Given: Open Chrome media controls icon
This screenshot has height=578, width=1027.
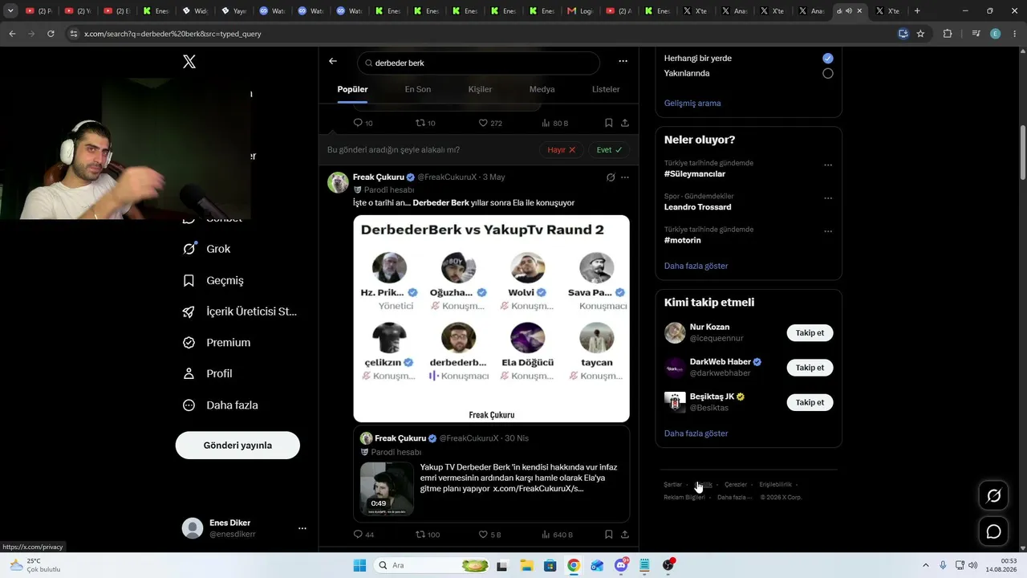Looking at the screenshot, I should coord(976,34).
